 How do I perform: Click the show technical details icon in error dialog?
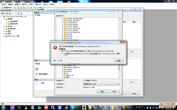pos(61,60)
